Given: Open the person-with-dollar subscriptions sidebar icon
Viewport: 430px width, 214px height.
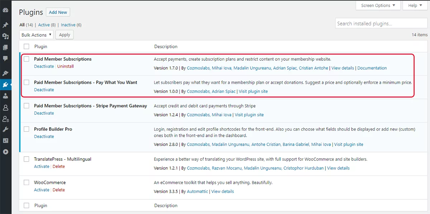Looking at the screenshot, I should [5, 119].
